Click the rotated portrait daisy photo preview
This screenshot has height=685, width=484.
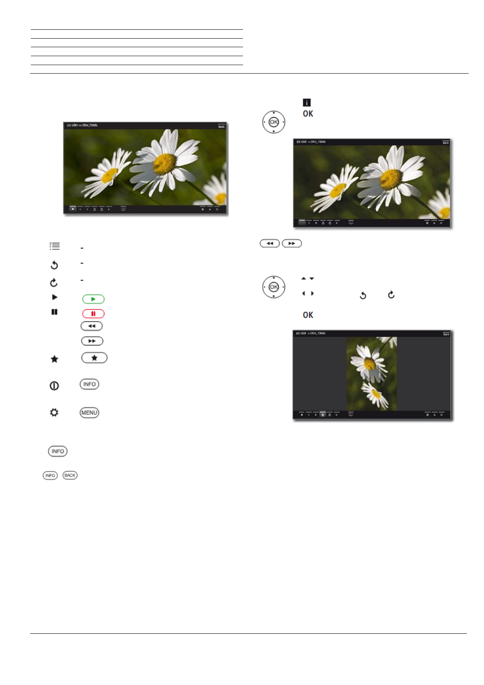pos(371,373)
